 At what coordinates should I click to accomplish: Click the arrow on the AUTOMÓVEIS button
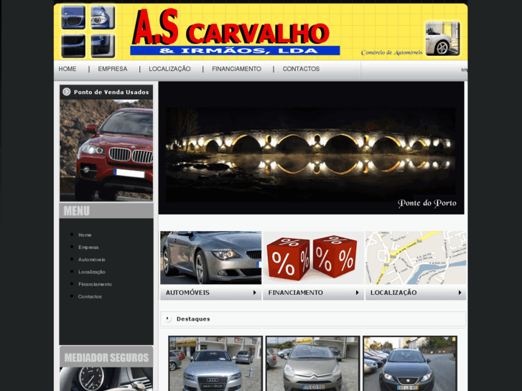tap(255, 293)
